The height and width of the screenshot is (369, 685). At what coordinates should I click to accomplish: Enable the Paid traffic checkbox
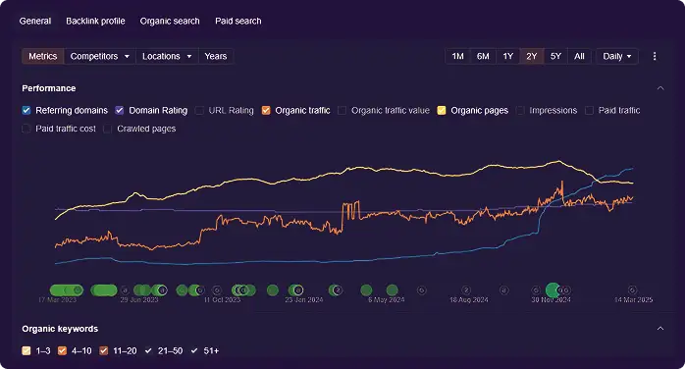click(590, 111)
